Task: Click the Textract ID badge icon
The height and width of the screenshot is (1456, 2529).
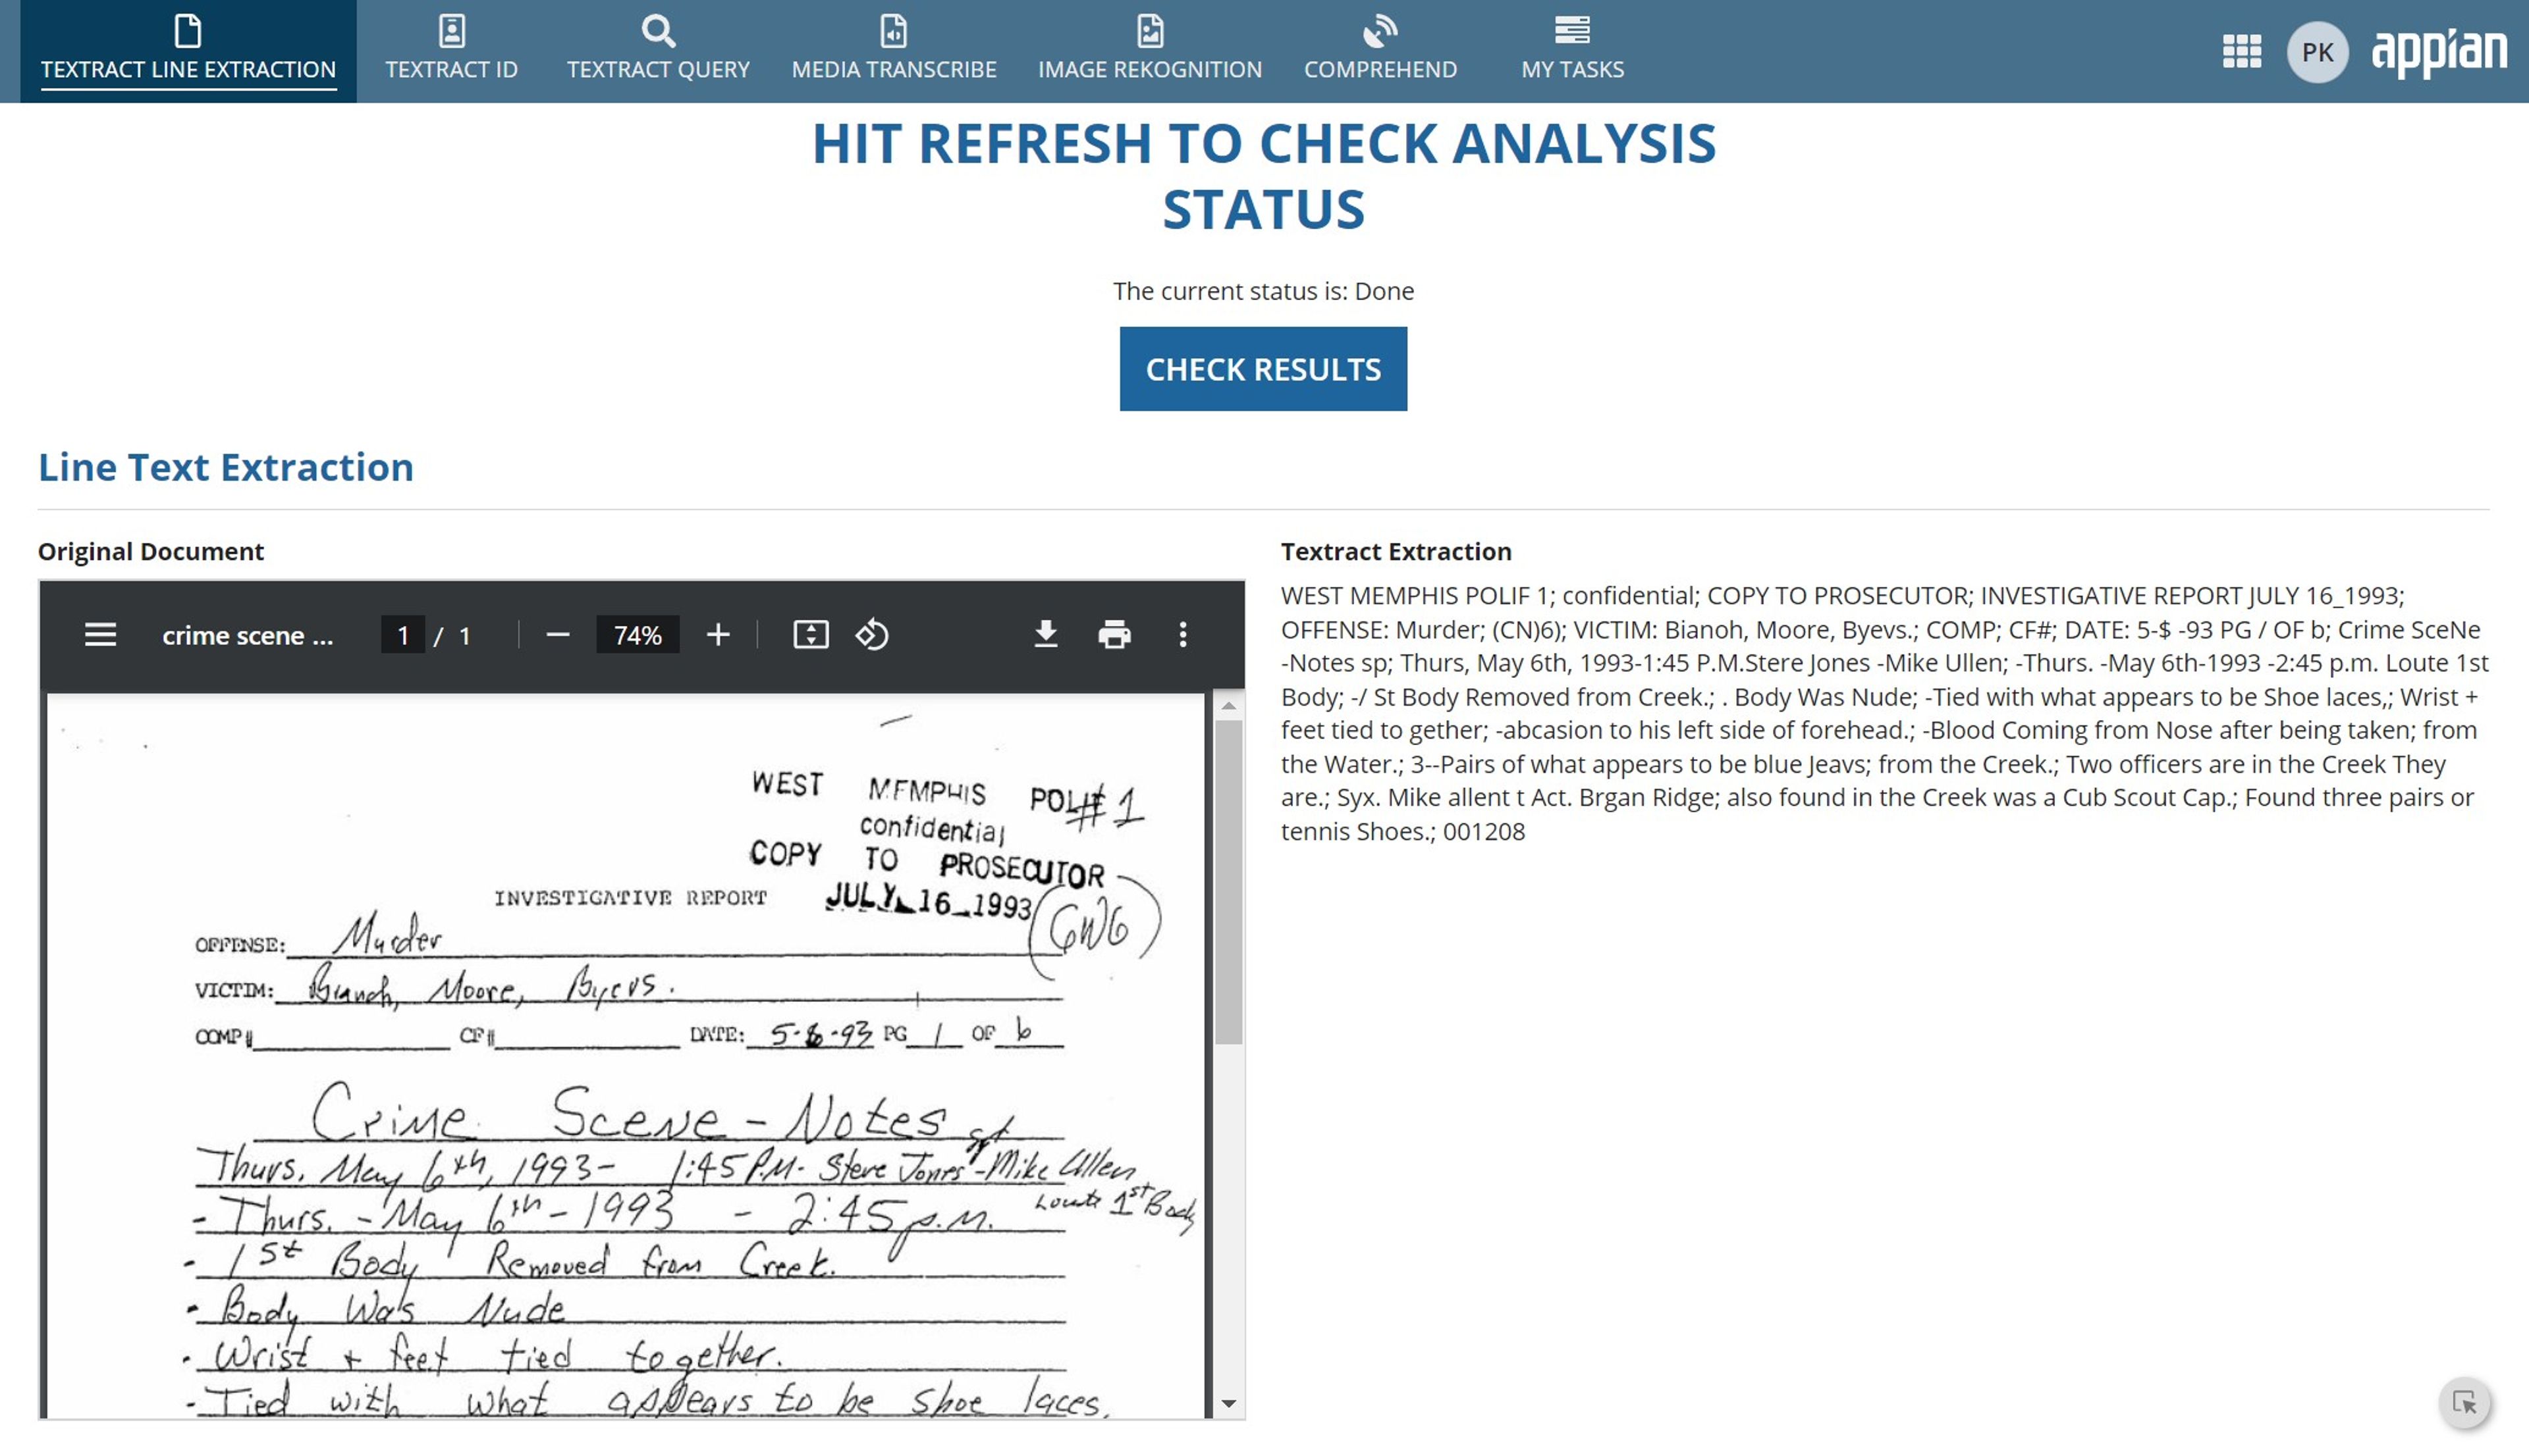Action: (x=451, y=31)
